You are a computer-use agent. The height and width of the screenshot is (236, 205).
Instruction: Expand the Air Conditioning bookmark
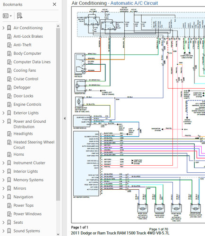pyautogui.click(x=3, y=28)
